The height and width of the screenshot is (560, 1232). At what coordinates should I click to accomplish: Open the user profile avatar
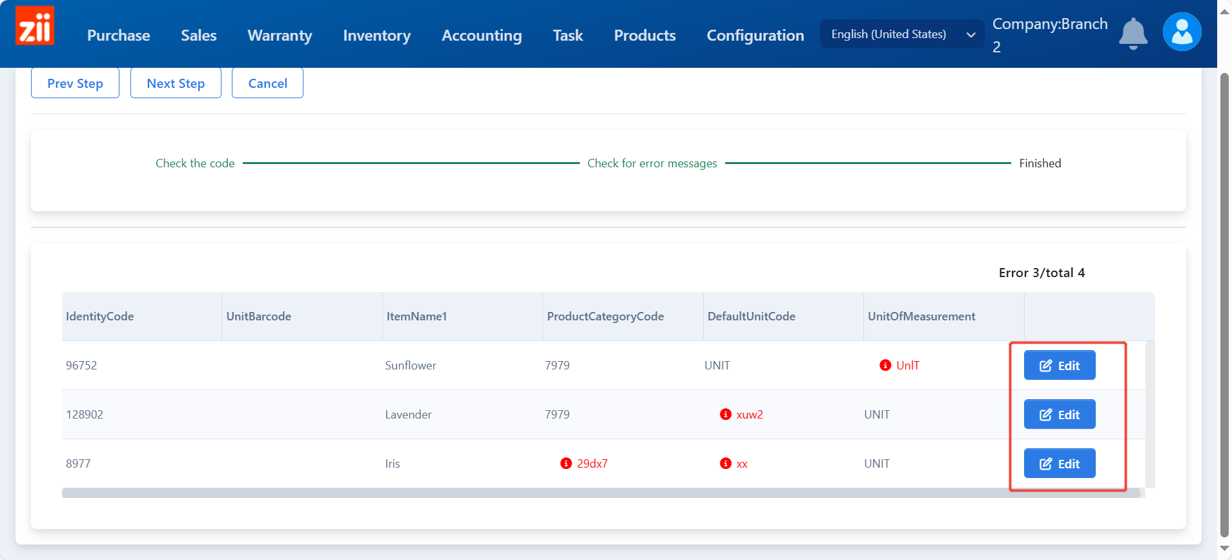pyautogui.click(x=1182, y=32)
